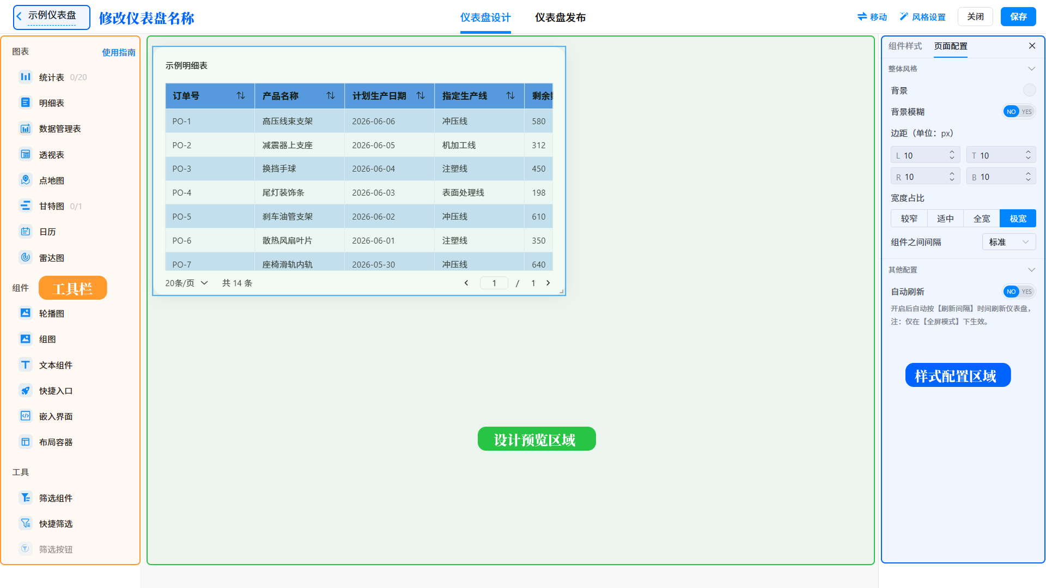Add the 筛选组件 filter icon
Image resolution: width=1046 pixels, height=588 pixels.
coord(26,498)
